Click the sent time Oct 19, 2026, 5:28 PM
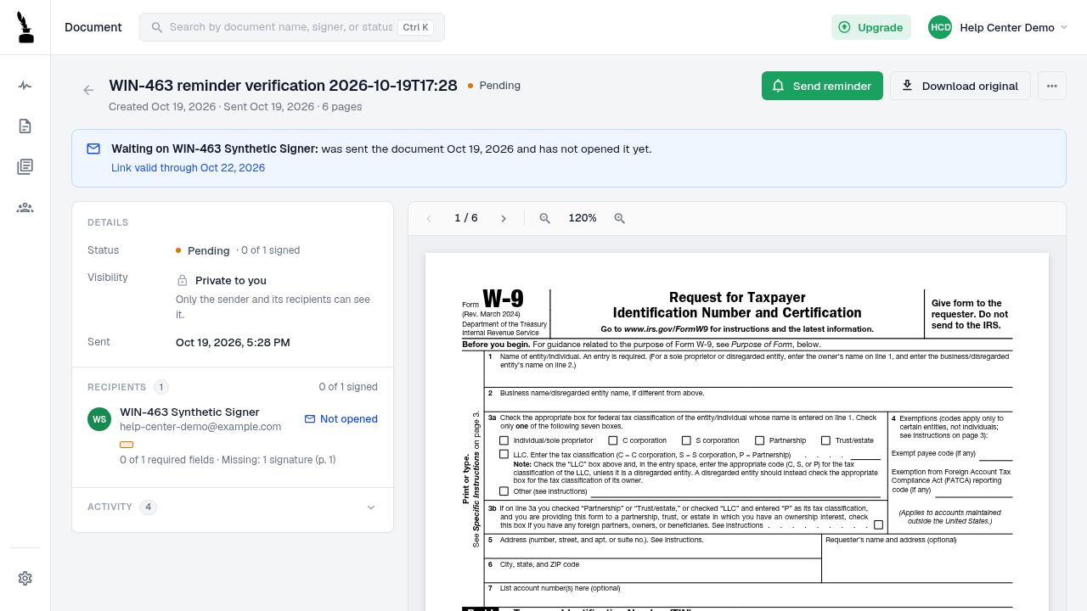The image size is (1087, 611). (233, 343)
